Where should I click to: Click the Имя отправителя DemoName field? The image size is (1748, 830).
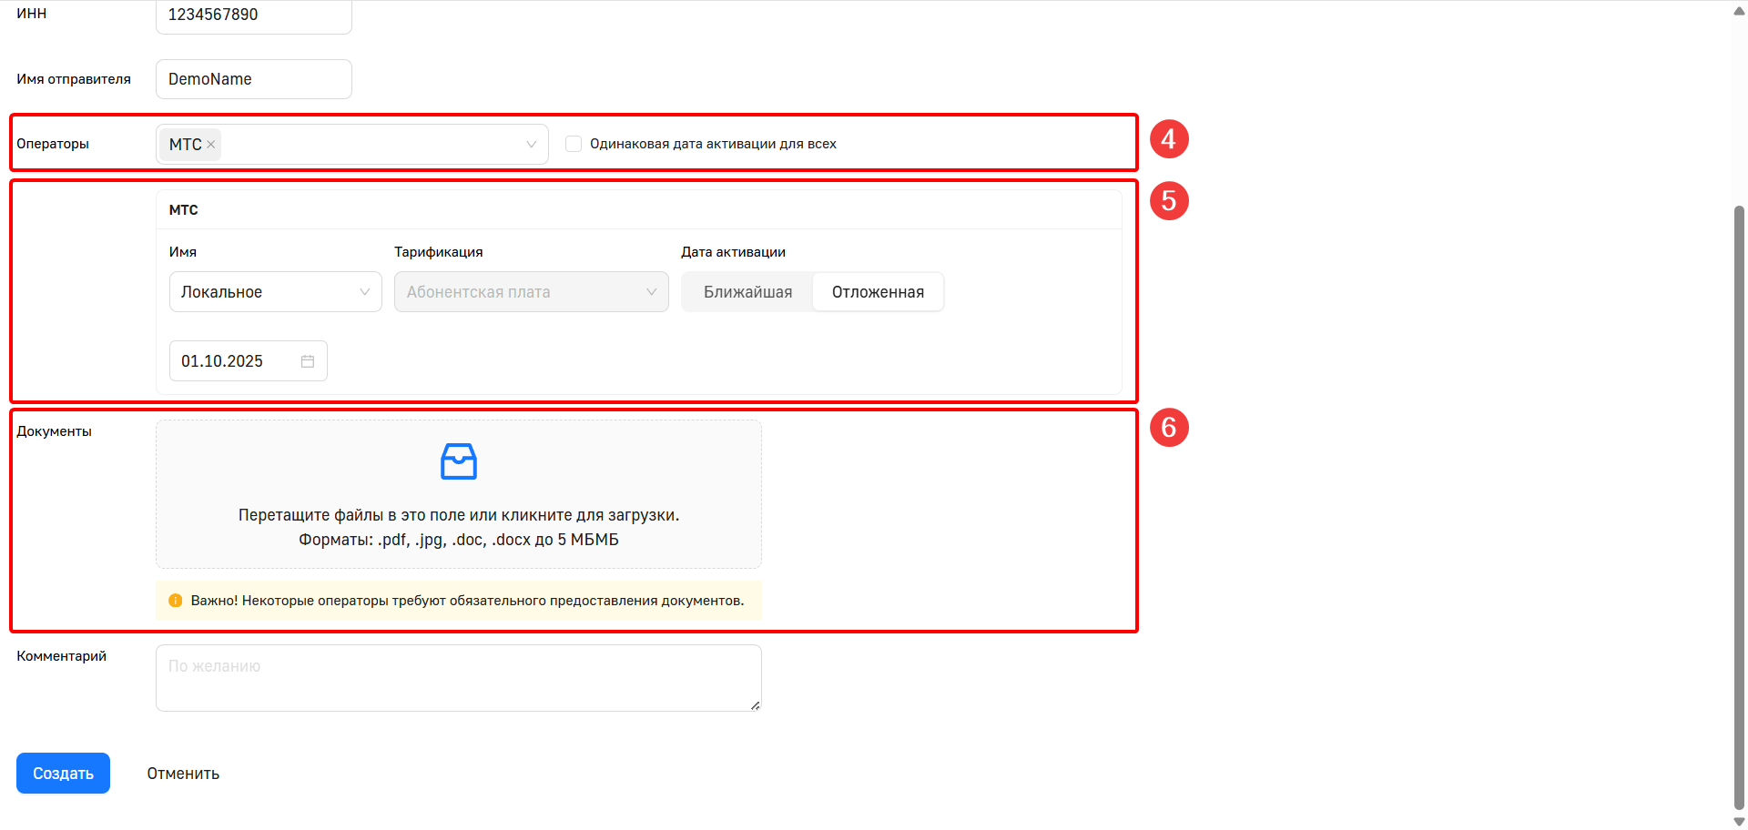253,79
